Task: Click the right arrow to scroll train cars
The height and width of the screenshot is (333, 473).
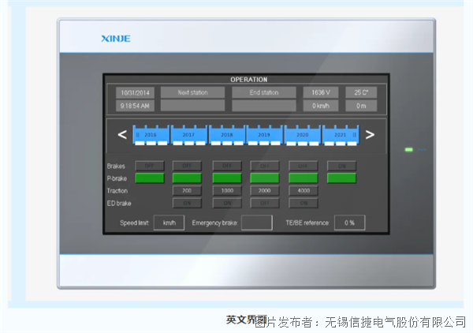Action: 369,135
